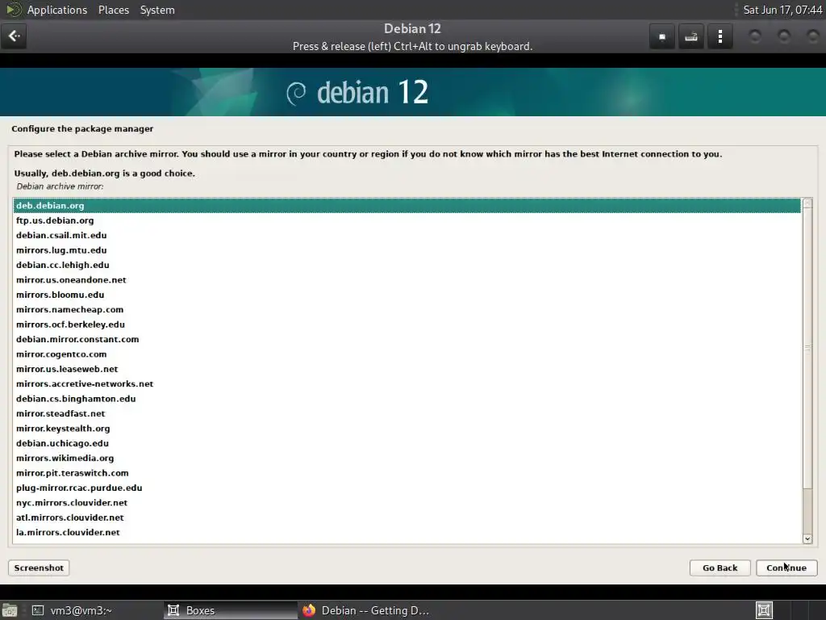Click the Go Back button

pyautogui.click(x=720, y=568)
